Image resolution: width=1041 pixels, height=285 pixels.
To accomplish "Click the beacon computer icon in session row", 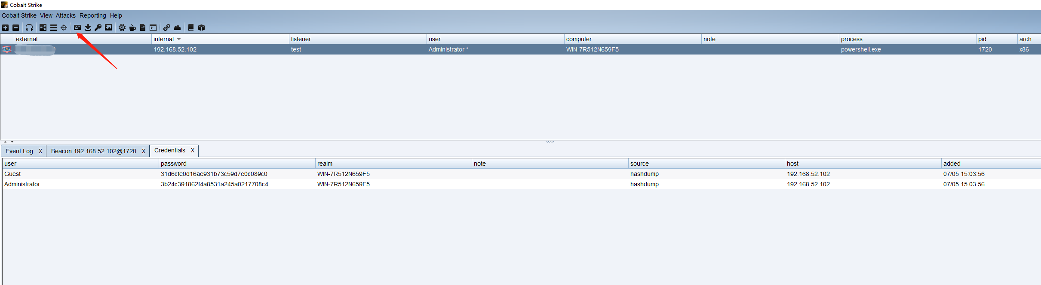I will point(6,49).
